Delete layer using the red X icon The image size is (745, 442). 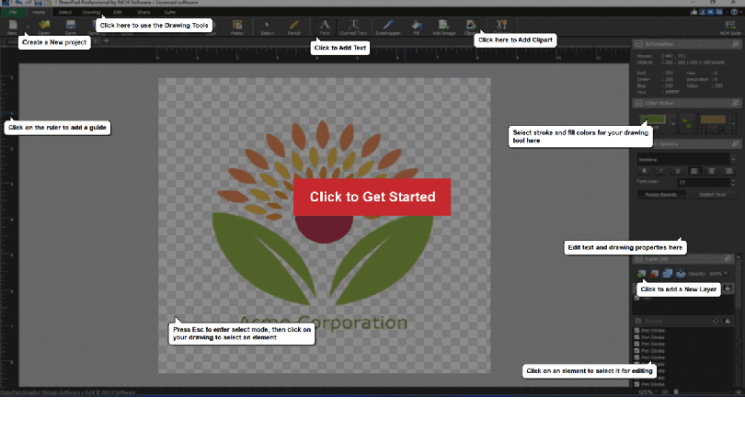click(x=654, y=274)
